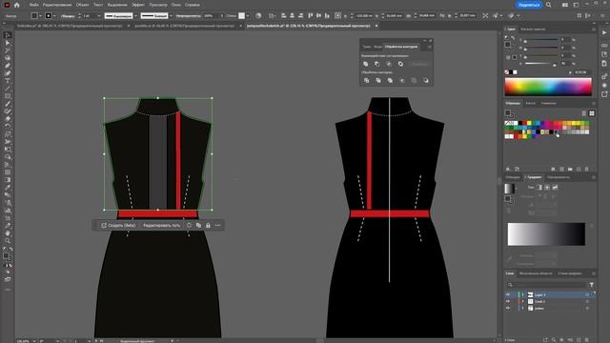Click the blue Поделиться button
The width and height of the screenshot is (610, 343).
click(529, 5)
